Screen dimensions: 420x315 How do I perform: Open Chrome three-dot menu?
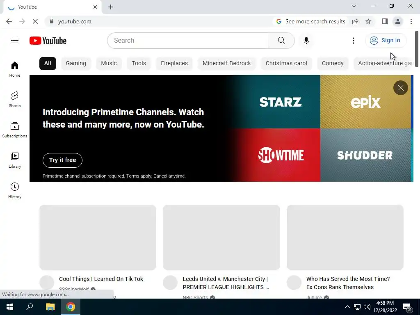click(411, 21)
